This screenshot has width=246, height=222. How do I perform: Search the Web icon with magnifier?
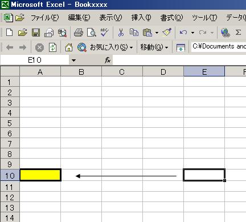pos(82,47)
